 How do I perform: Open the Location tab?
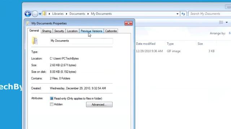(x=72, y=31)
